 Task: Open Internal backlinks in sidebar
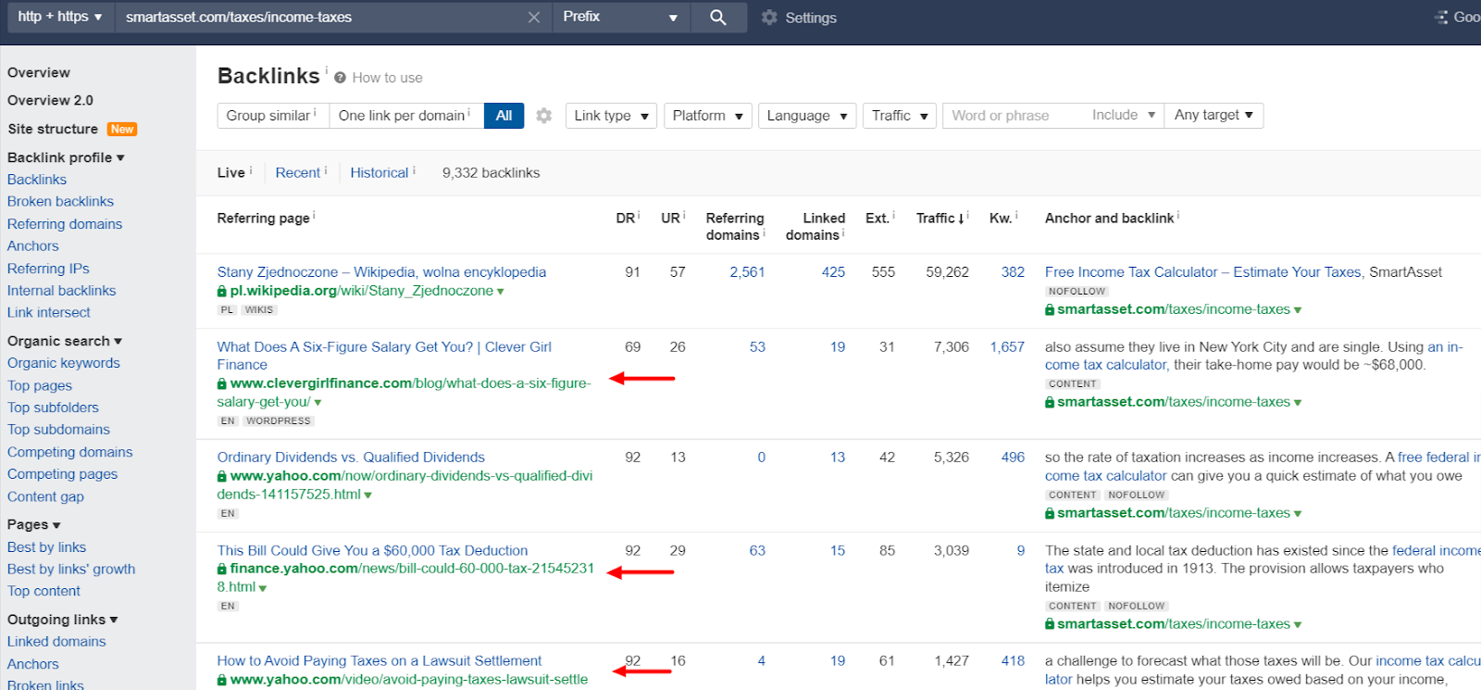62,291
